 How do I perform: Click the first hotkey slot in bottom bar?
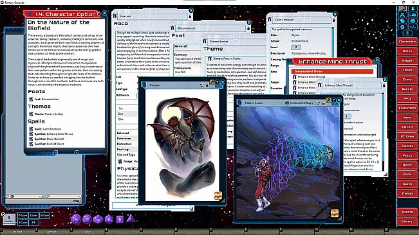point(17,231)
